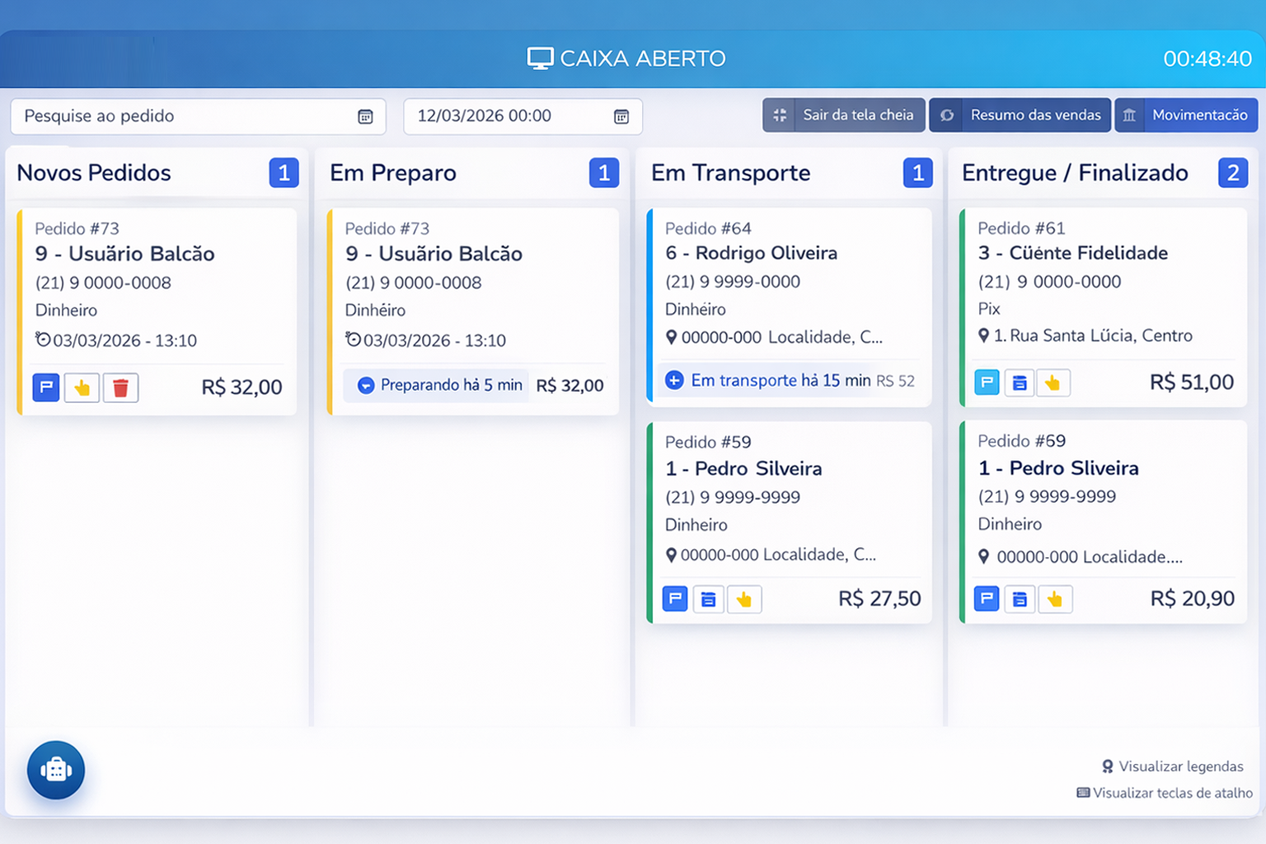The height and width of the screenshot is (844, 1266).
Task: Click the receipt icon on Pedido #59
Action: tap(708, 599)
